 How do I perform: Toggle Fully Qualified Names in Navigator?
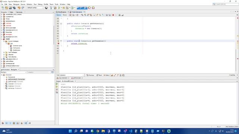22,123
